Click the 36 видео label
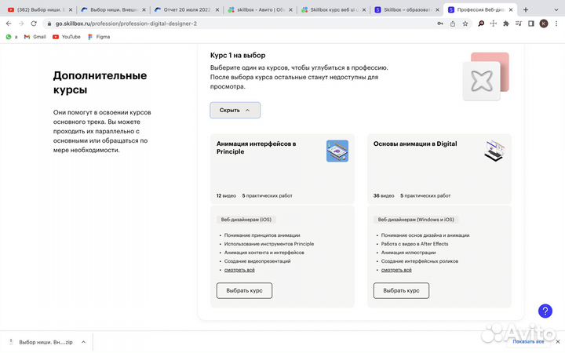 [x=384, y=195]
